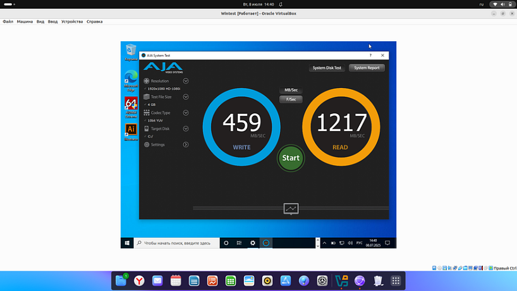Switch units to MB/Sec
Viewport: 517px width, 291px height.
[291, 90]
